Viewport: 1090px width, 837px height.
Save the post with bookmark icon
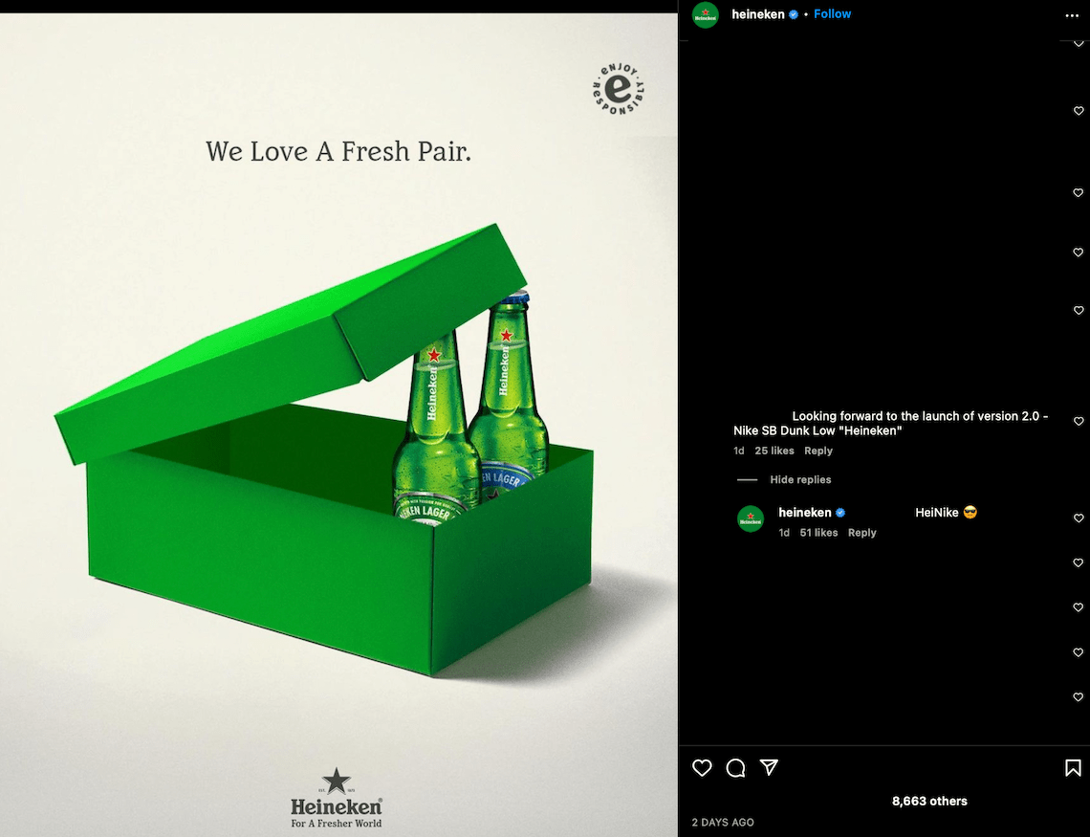[1073, 767]
